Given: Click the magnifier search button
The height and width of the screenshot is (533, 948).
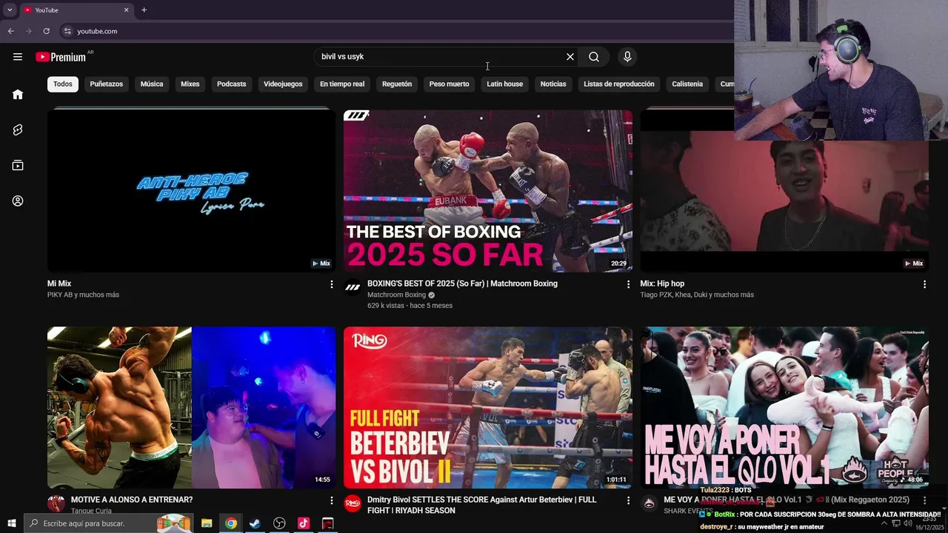Looking at the screenshot, I should pyautogui.click(x=594, y=57).
